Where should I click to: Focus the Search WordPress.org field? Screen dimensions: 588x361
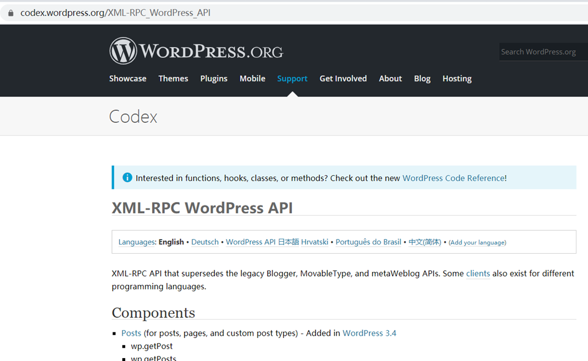tap(543, 52)
